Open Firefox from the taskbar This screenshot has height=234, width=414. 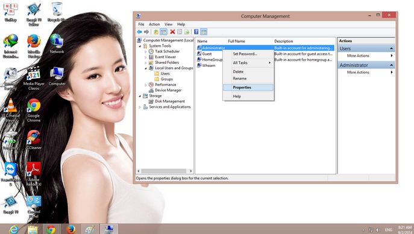point(71,229)
